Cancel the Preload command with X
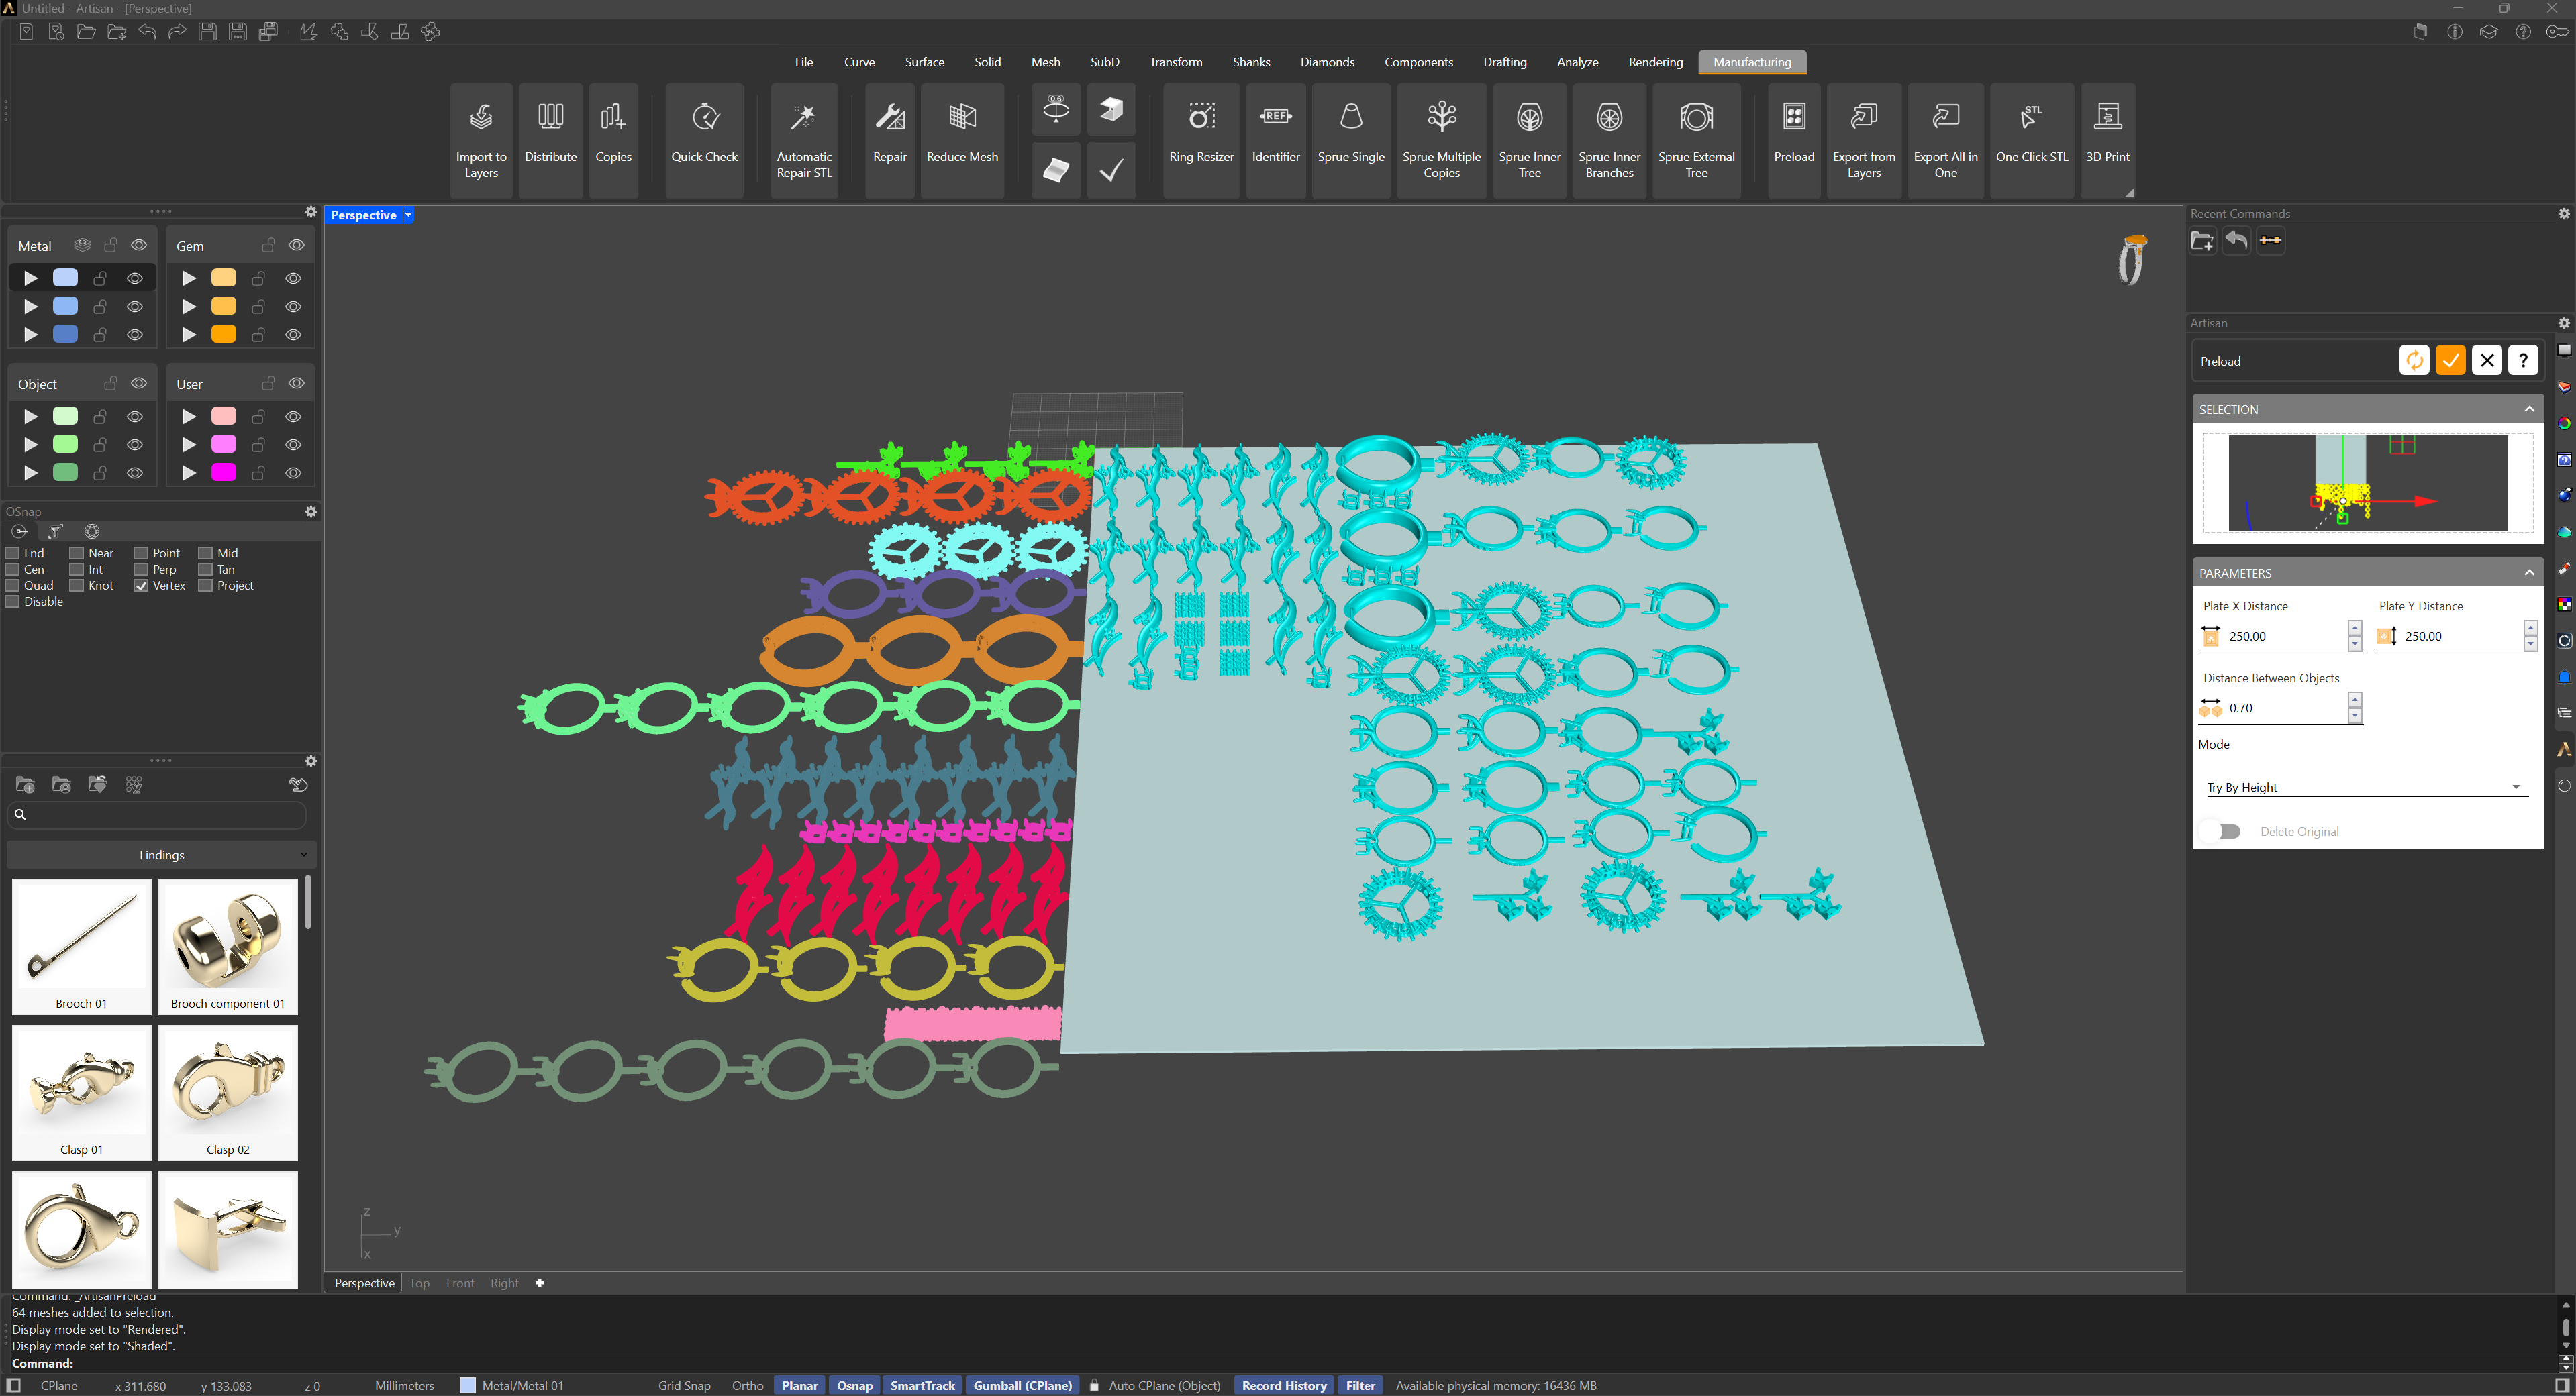 [x=2486, y=360]
